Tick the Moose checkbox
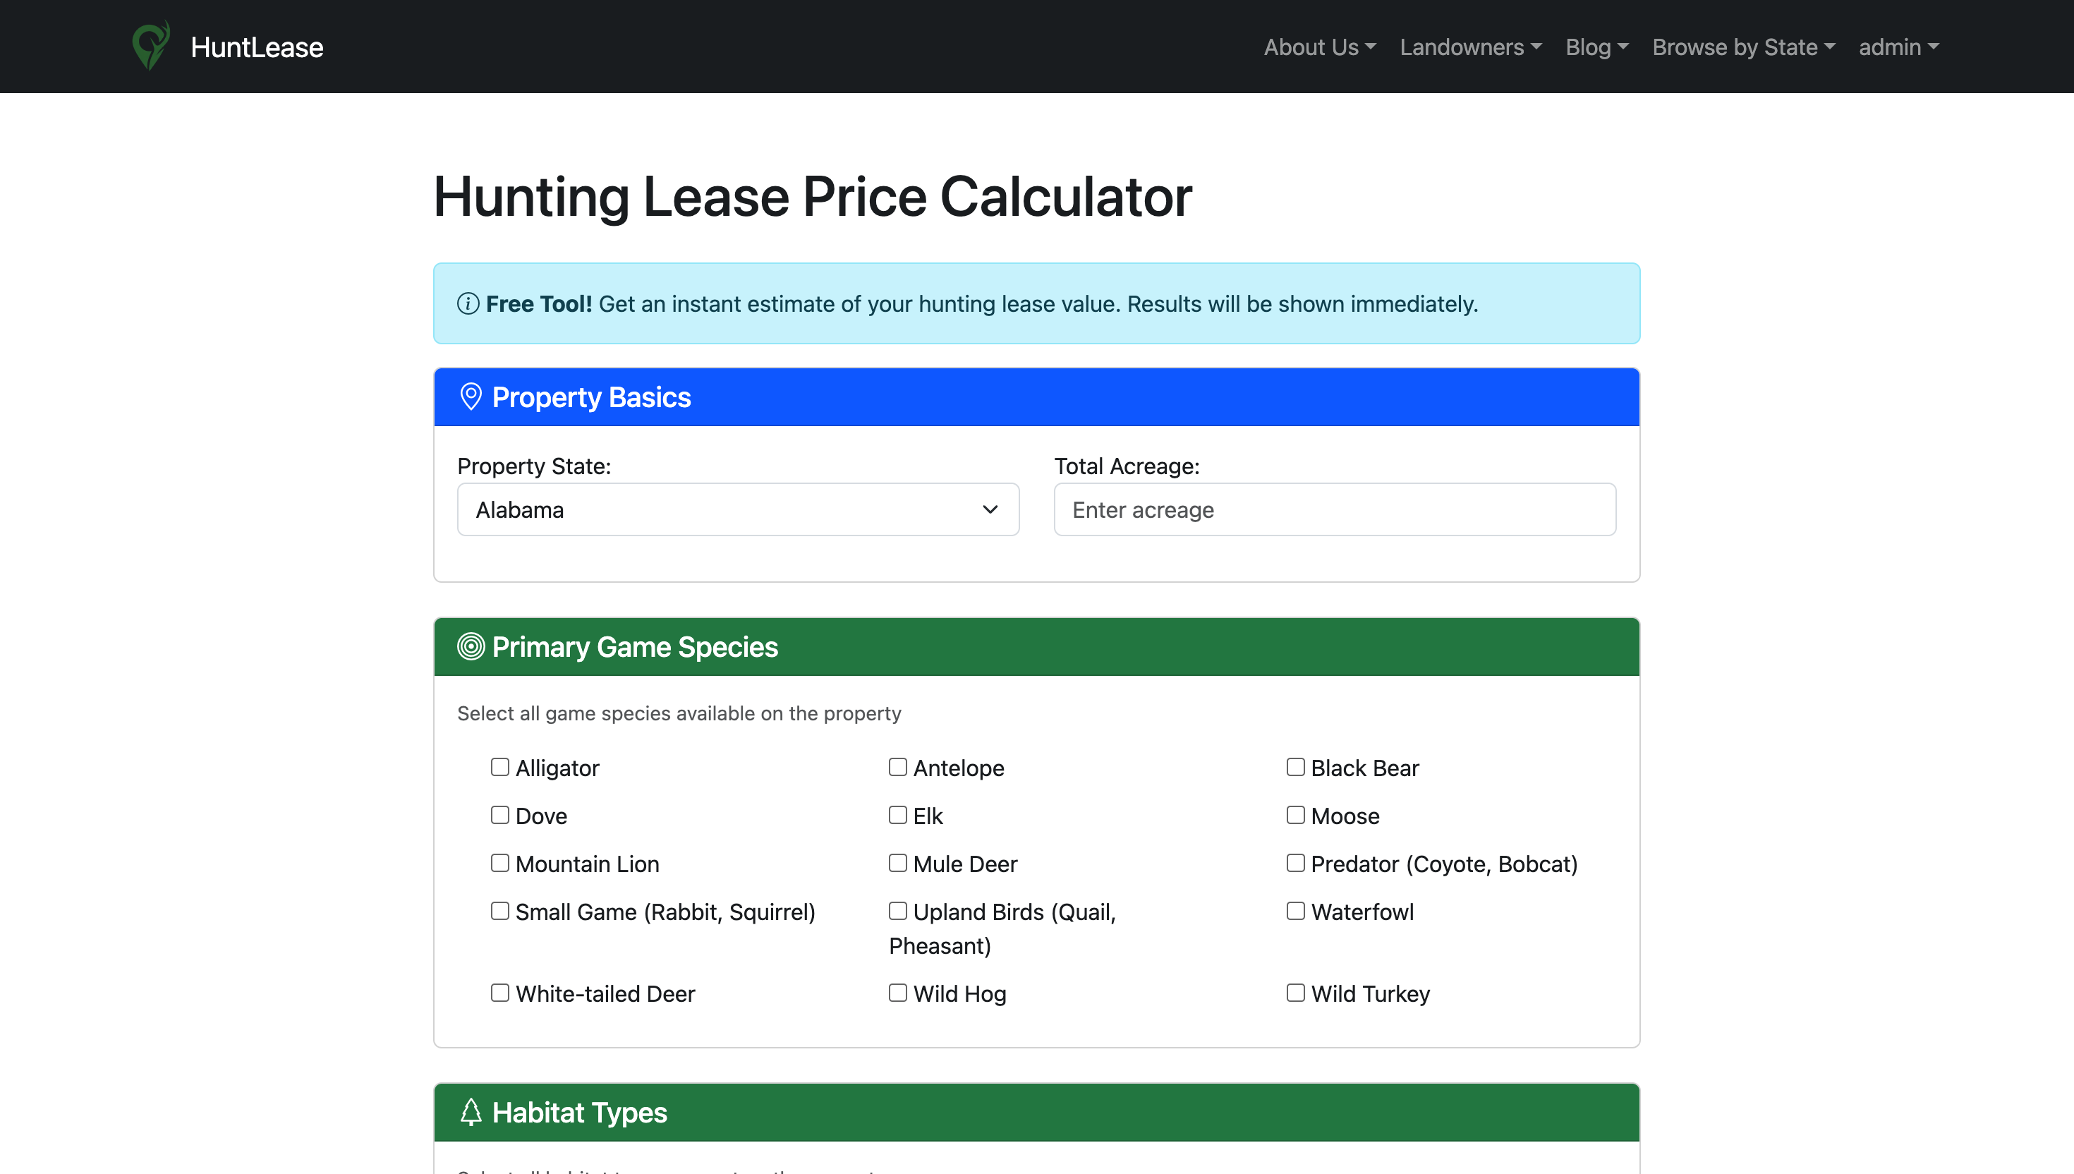 pos(1295,815)
